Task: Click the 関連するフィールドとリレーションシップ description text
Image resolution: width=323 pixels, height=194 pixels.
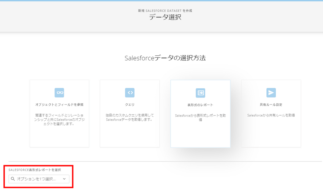Action: click(x=60, y=120)
